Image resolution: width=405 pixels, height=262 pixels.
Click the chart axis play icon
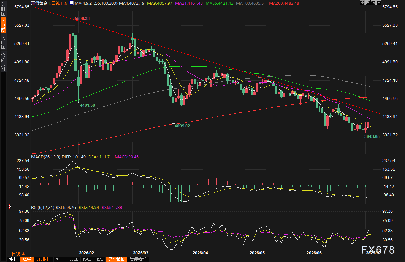point(373,3)
